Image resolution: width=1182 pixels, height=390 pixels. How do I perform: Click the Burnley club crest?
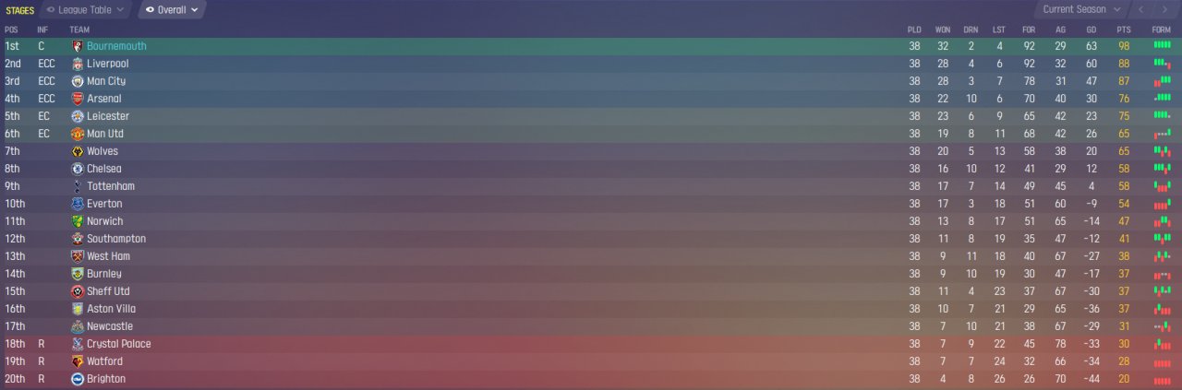coord(78,274)
